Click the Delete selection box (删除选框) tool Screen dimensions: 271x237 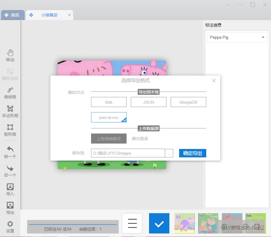pyautogui.click(x=10, y=74)
